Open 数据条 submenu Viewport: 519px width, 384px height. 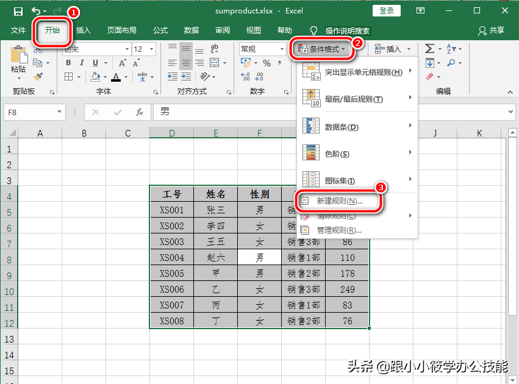[357, 127]
